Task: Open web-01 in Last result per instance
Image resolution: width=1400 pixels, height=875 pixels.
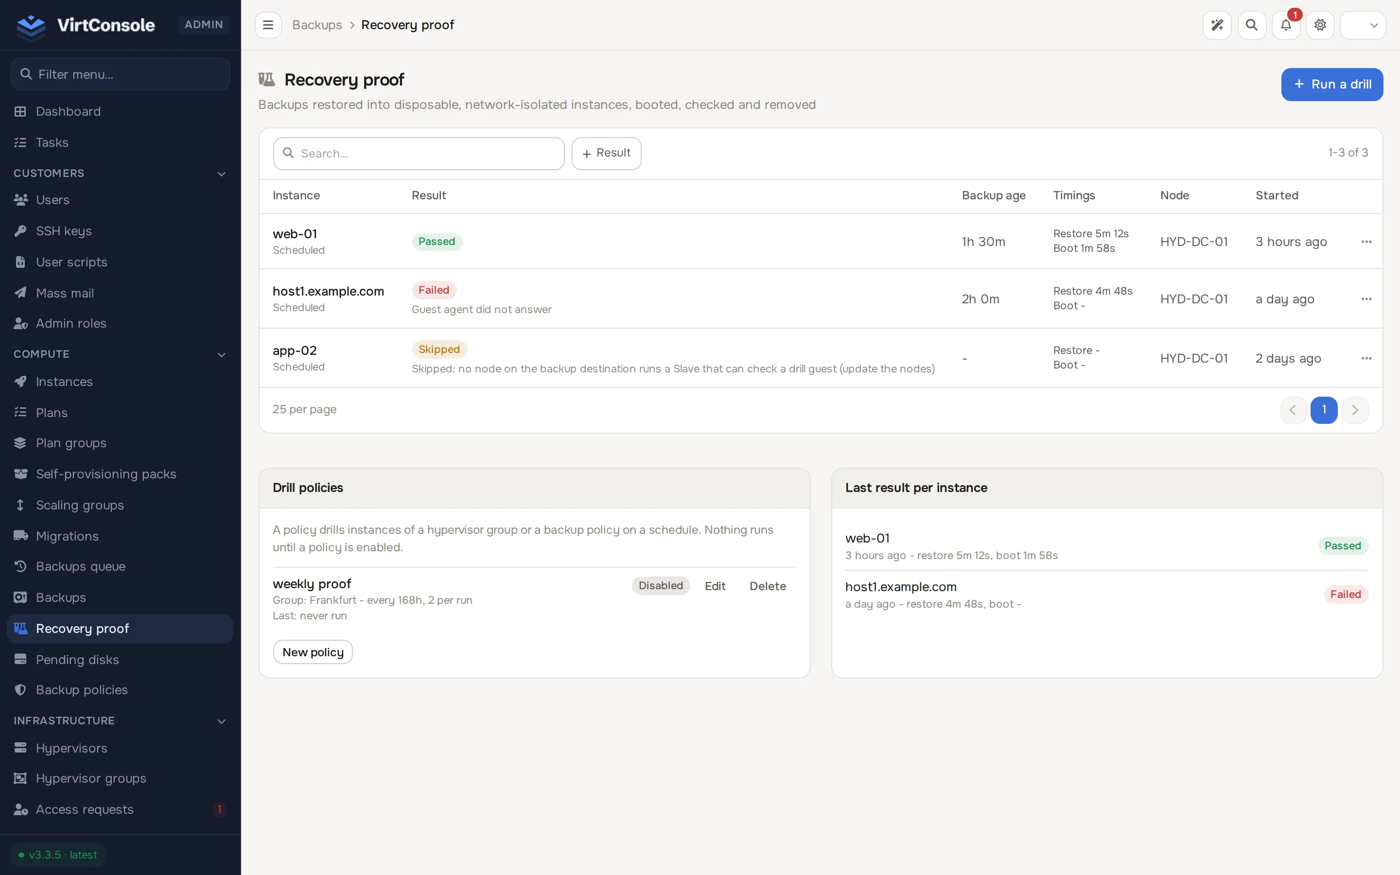Action: pyautogui.click(x=867, y=538)
